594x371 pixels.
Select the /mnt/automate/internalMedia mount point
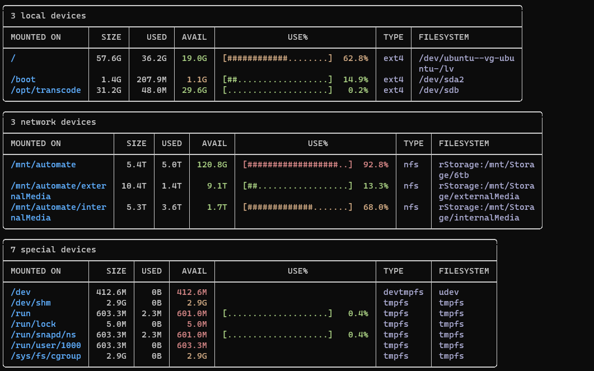[58, 213]
